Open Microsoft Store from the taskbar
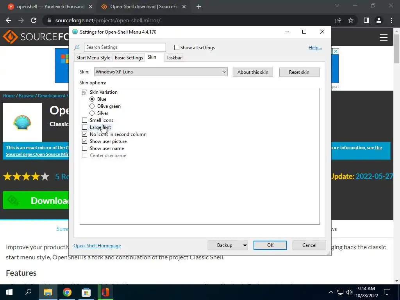The width and height of the screenshot is (400, 300). (x=86, y=292)
